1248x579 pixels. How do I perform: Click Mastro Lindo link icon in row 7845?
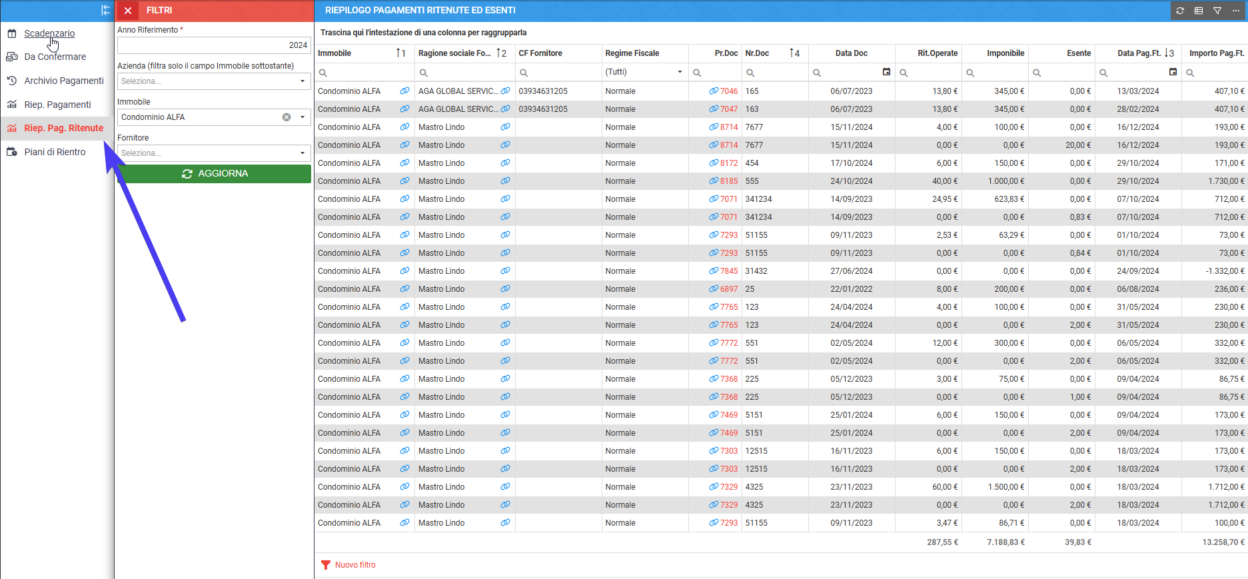505,271
